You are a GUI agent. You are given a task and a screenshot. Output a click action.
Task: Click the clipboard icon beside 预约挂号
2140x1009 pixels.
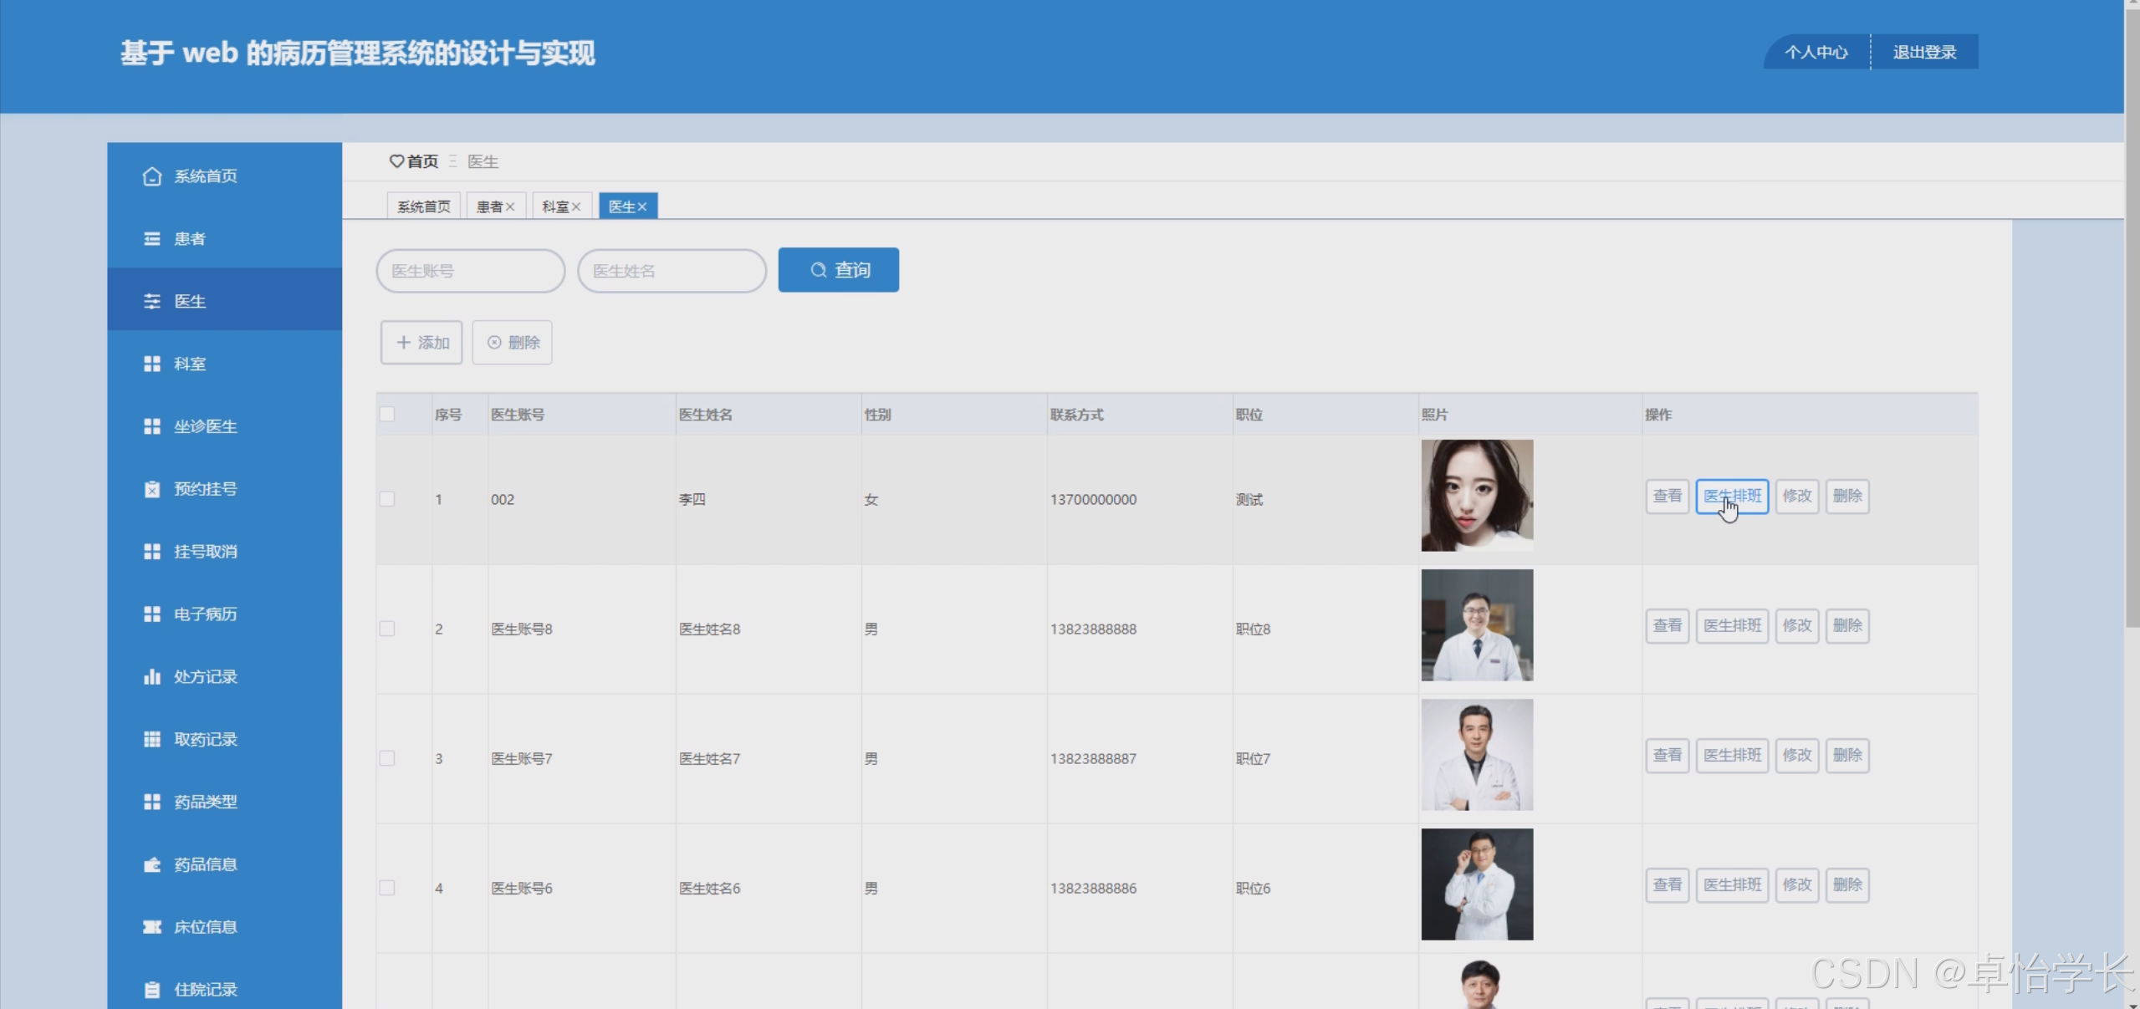point(151,489)
